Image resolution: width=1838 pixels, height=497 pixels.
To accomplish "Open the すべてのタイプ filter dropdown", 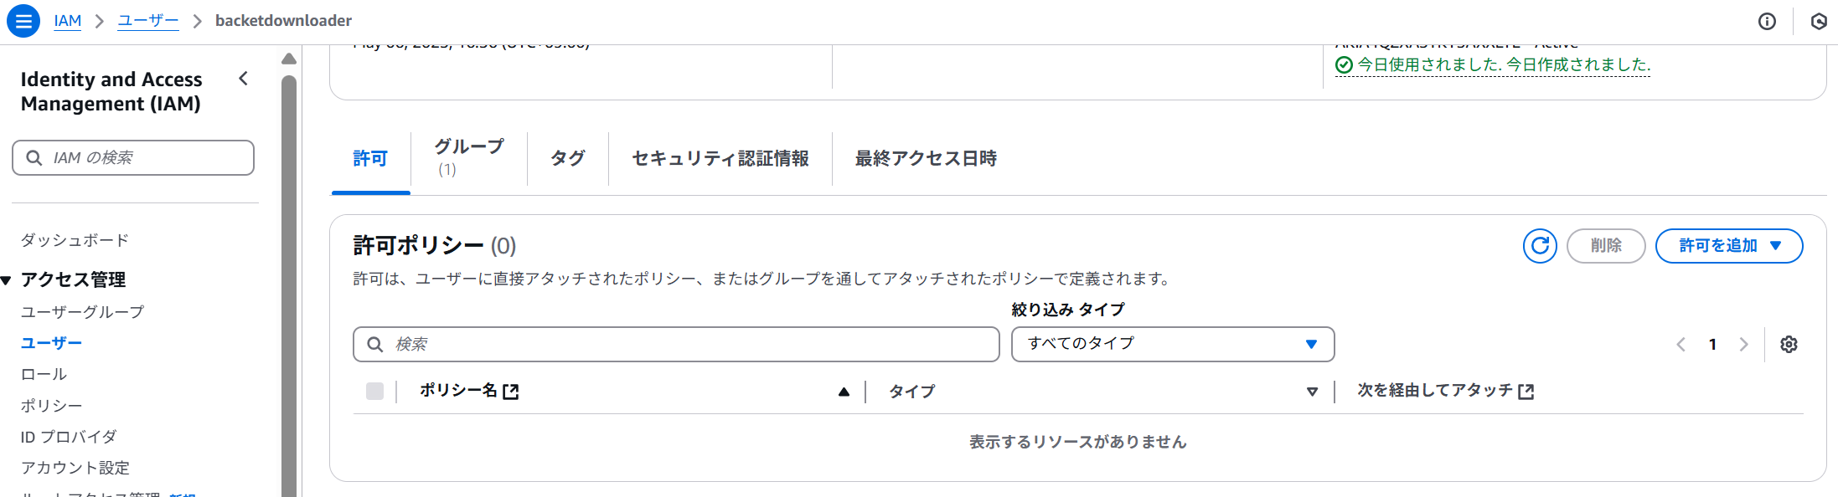I will [1172, 344].
